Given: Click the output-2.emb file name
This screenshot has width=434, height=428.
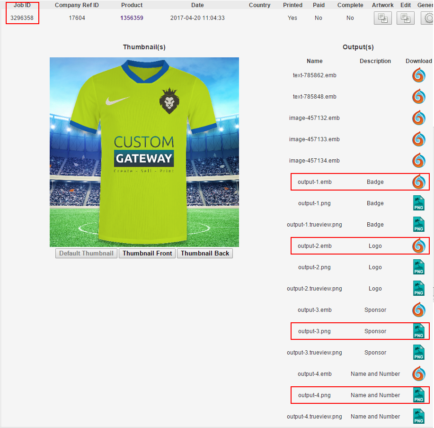Looking at the screenshot, I should coord(314,246).
